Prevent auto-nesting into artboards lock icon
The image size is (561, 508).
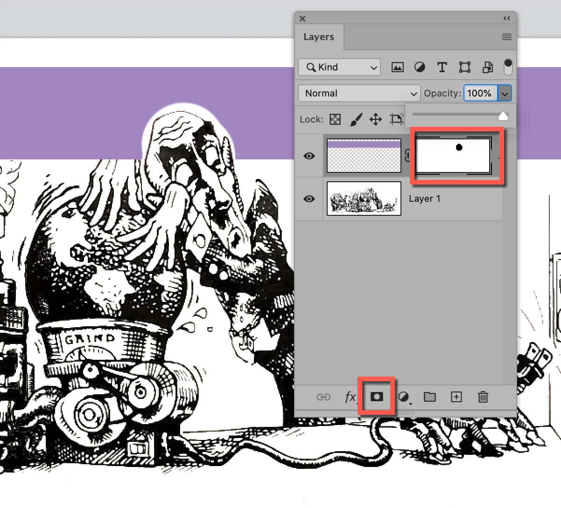point(396,119)
